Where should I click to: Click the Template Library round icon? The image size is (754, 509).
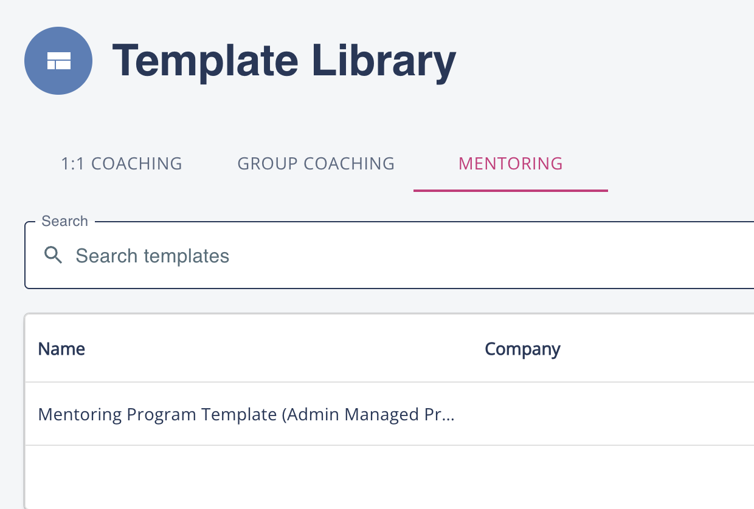(58, 61)
